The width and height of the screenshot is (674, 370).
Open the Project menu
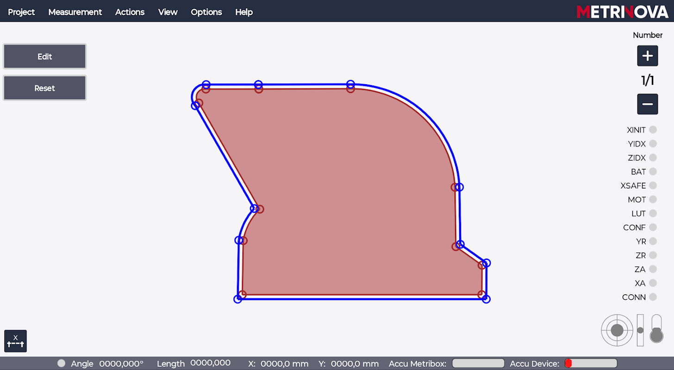pos(21,12)
